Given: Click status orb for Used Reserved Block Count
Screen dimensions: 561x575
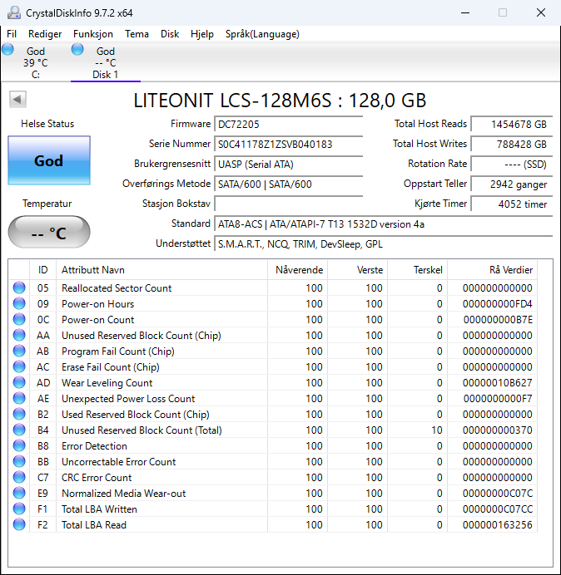Looking at the screenshot, I should point(19,414).
